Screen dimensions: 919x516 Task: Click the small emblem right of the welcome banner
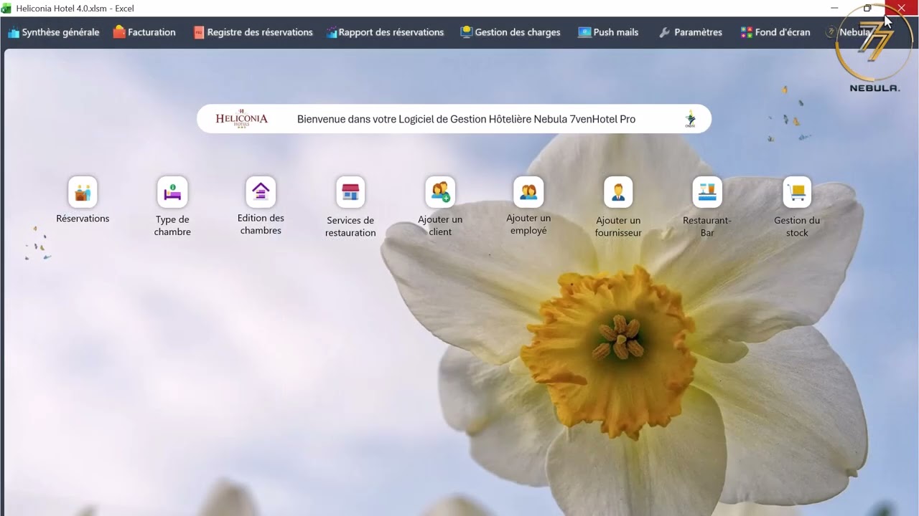point(690,120)
